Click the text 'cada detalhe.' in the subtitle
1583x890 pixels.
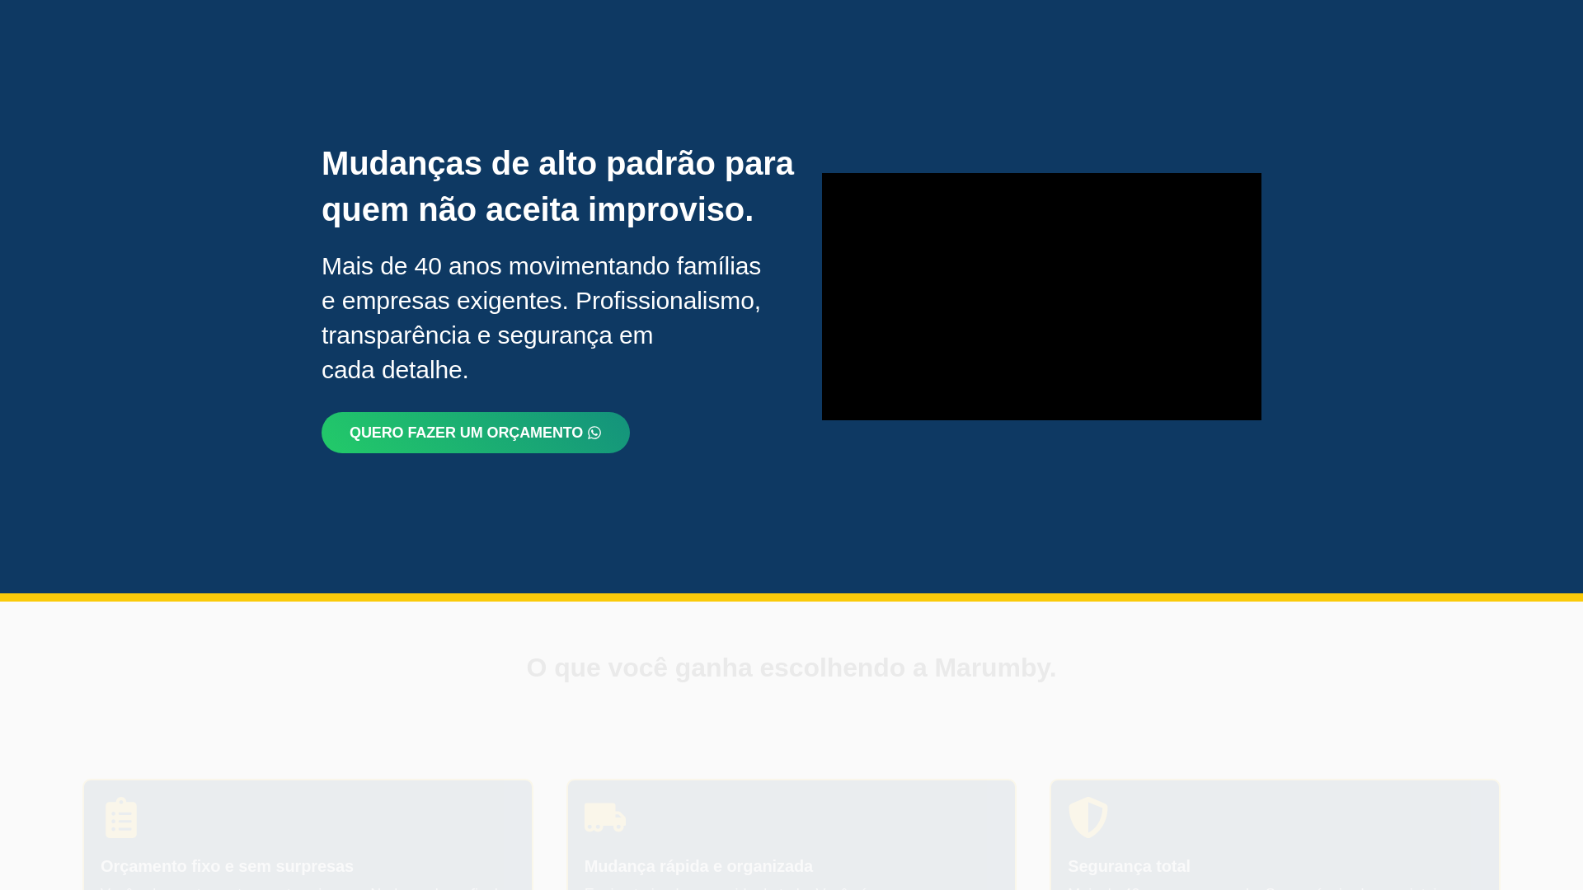pos(395,370)
